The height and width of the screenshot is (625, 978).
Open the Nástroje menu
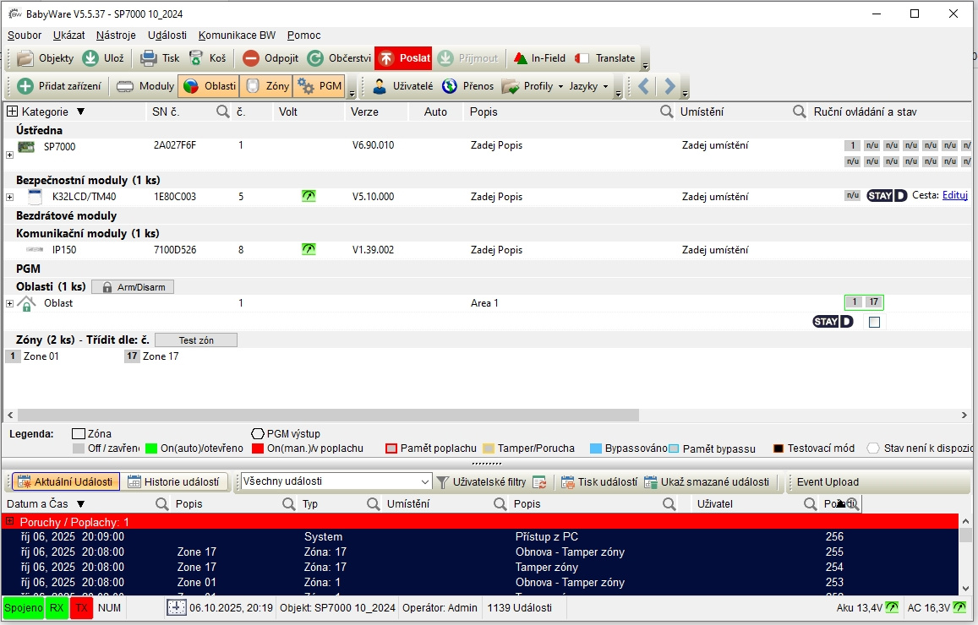click(116, 35)
